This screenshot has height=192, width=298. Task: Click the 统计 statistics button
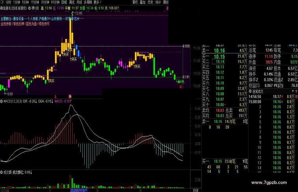tap(158, 2)
